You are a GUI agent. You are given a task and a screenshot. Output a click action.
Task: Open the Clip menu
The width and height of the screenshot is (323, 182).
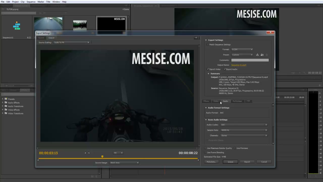[22, 2]
